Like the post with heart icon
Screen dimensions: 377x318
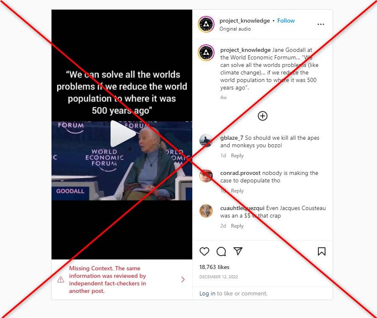click(x=204, y=251)
